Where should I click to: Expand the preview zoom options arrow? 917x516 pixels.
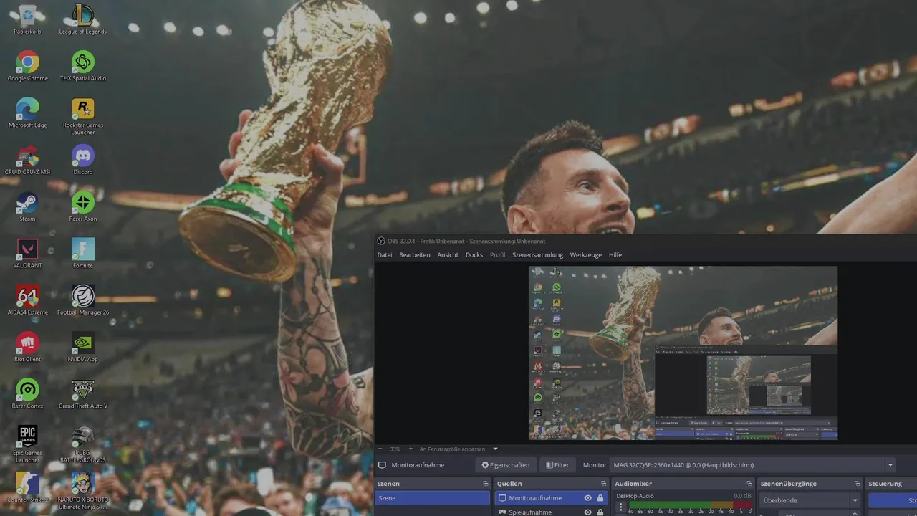tap(495, 449)
